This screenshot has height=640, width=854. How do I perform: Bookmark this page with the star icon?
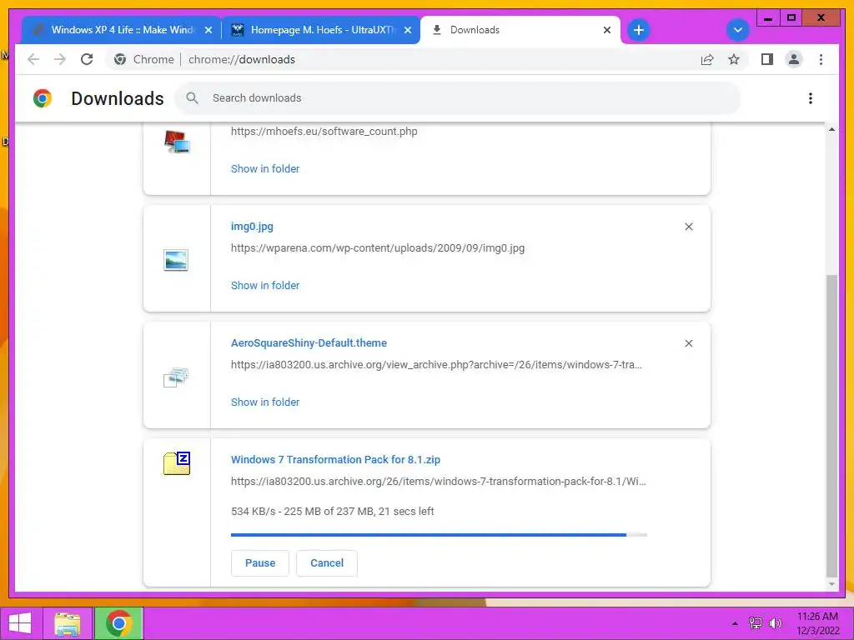[x=734, y=59]
